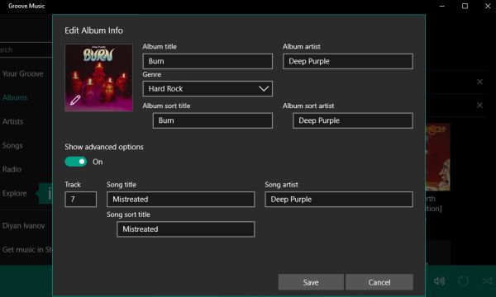Turn off Show advanced options toggle

[x=76, y=162]
